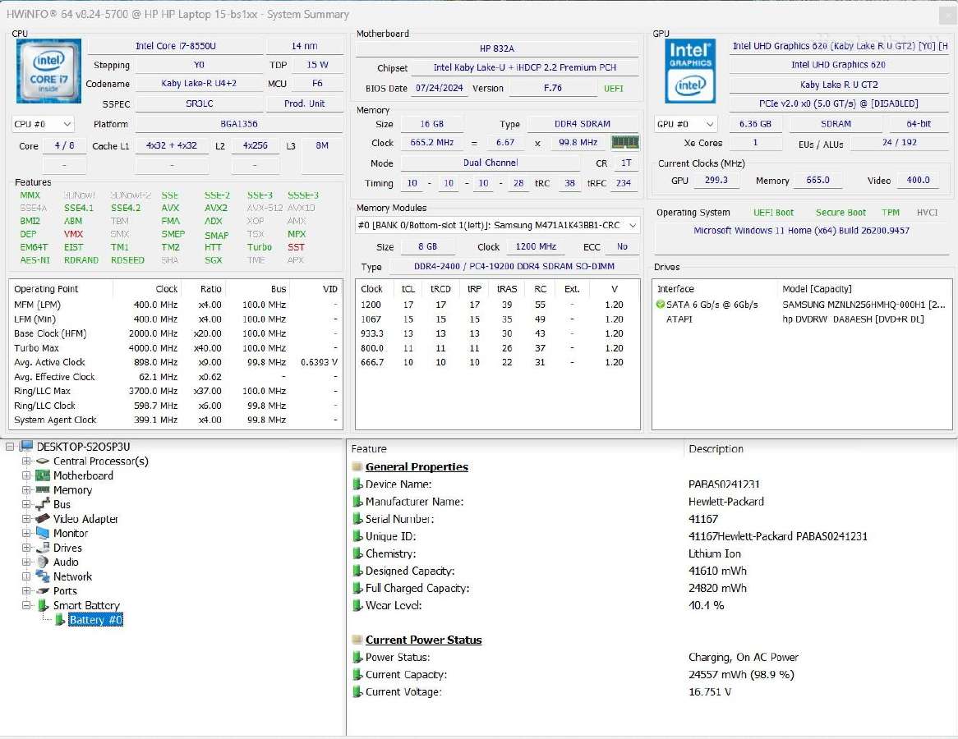Click the Windows 11 Home OS text
Viewport: 958px width, 739px height.
click(x=802, y=231)
